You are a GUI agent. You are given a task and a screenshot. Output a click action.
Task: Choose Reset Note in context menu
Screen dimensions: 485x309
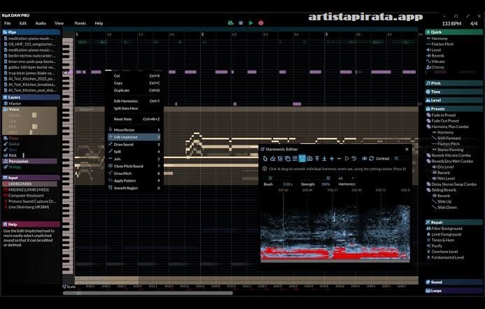(x=134, y=119)
